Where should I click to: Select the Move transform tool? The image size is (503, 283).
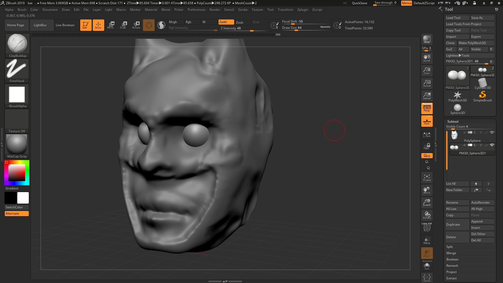[111, 25]
